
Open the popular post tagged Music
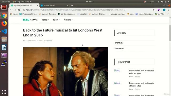(141, 72)
